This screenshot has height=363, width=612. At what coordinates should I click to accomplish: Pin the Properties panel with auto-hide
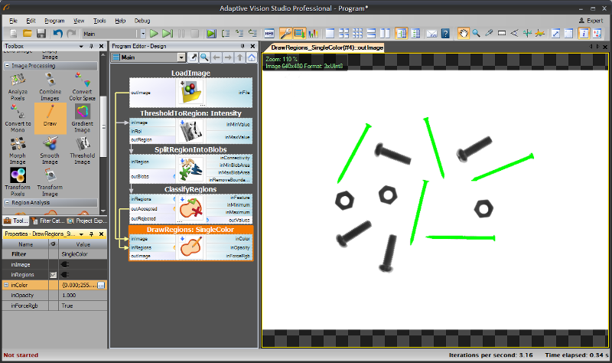coord(91,234)
